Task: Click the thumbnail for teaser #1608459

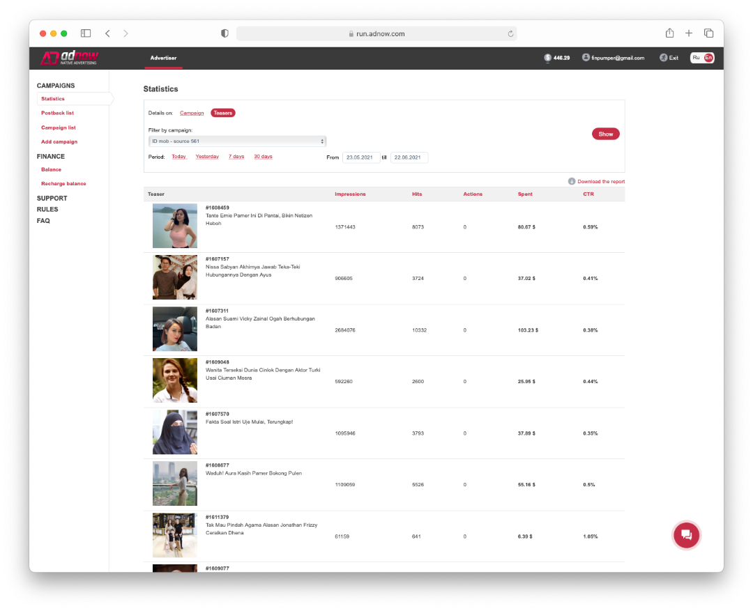Action: 174,226
